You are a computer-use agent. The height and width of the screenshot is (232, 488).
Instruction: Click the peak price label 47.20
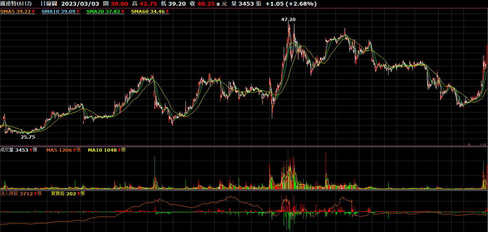(x=288, y=19)
